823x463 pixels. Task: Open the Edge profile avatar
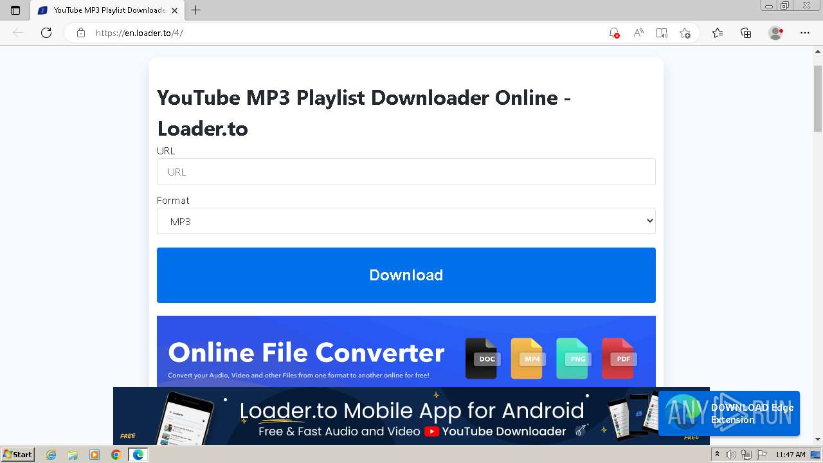[776, 33]
